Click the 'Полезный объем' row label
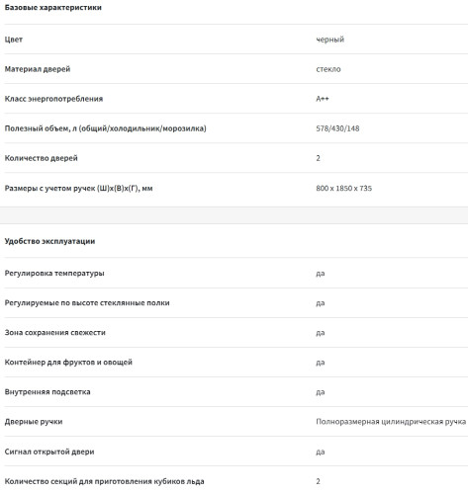The width and height of the screenshot is (468, 494). pos(106,128)
